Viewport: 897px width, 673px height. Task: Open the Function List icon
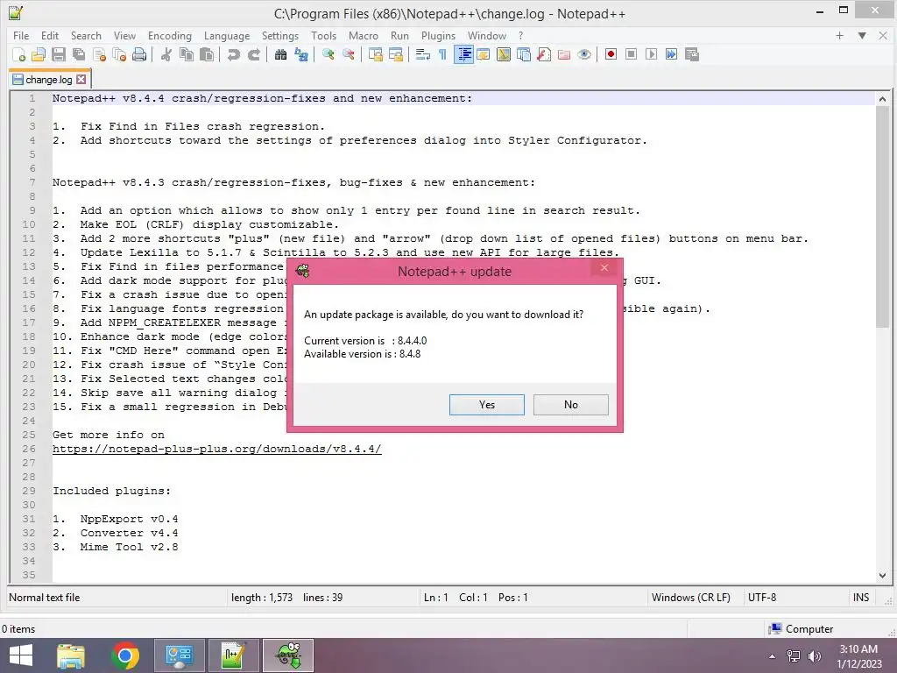[x=544, y=54]
